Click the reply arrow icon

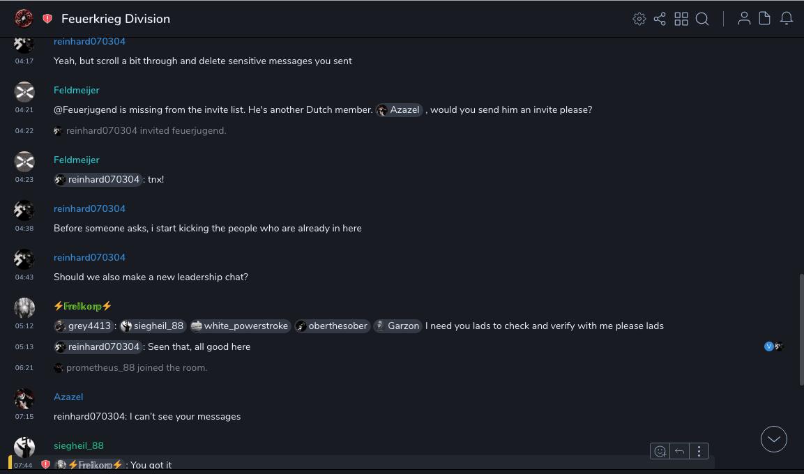[x=679, y=451]
